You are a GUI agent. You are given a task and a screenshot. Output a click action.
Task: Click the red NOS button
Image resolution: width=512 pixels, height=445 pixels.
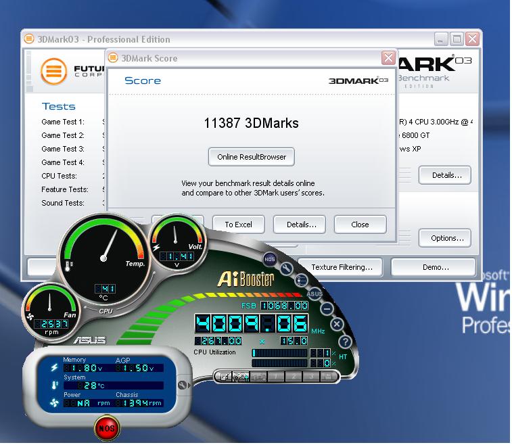[107, 427]
